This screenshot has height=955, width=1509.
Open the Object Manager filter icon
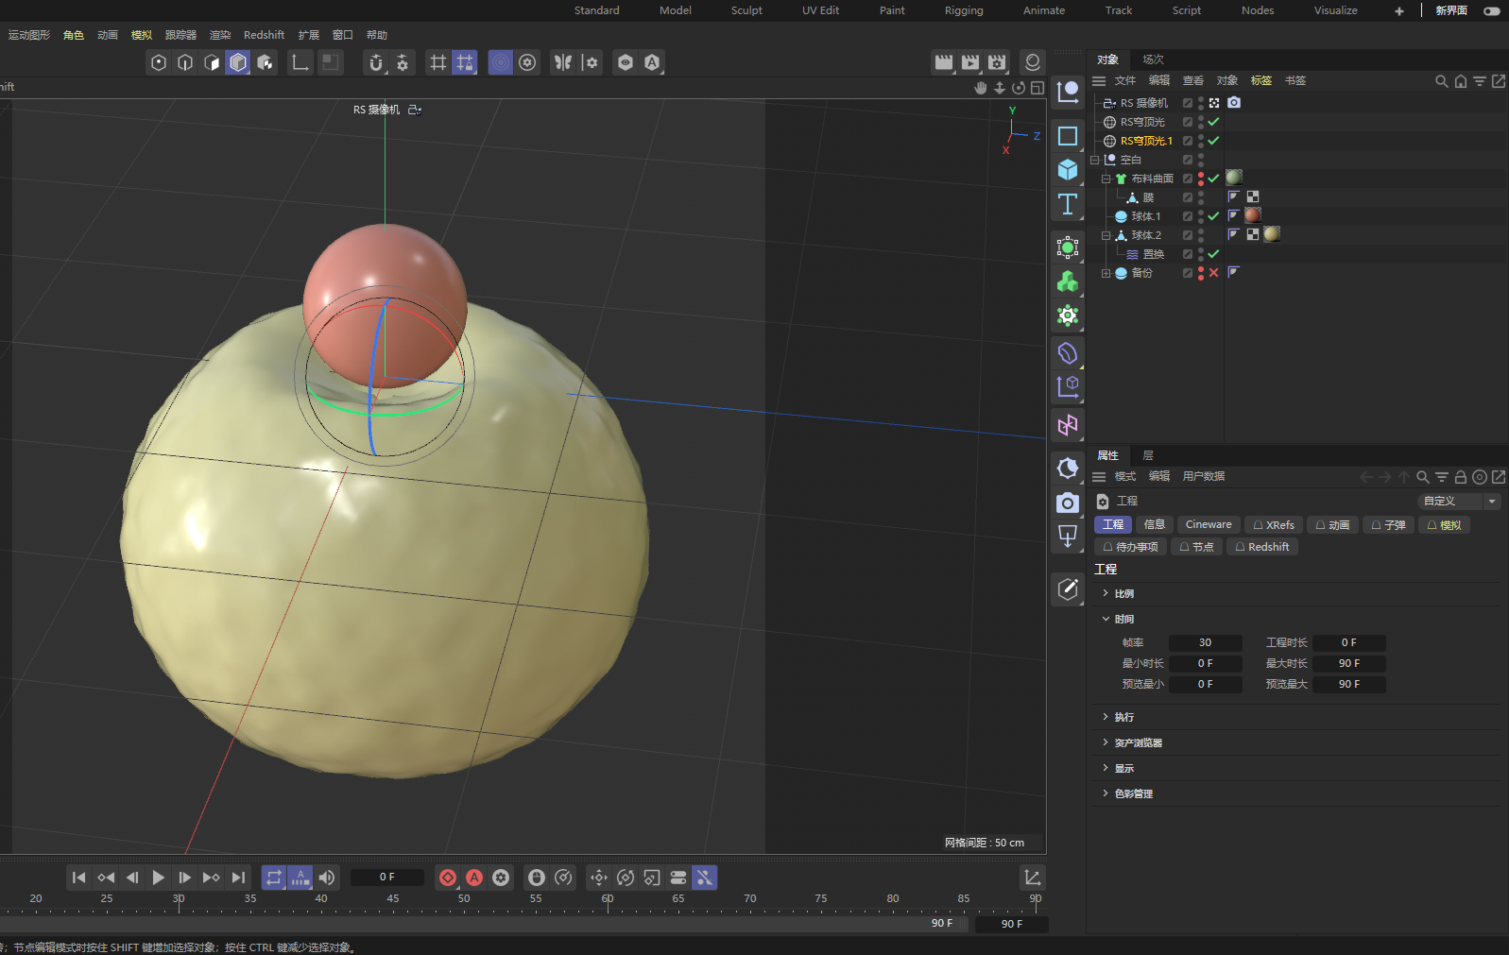point(1480,81)
